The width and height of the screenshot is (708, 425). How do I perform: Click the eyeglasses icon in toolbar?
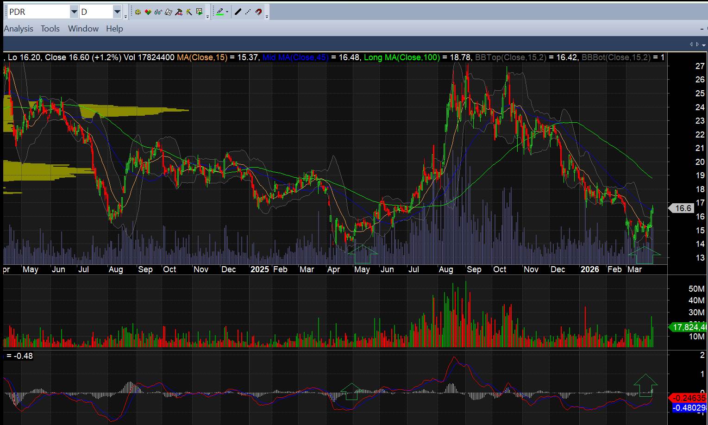[158, 12]
